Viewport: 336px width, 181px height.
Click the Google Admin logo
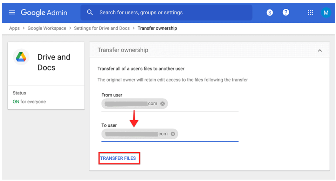coord(44,13)
